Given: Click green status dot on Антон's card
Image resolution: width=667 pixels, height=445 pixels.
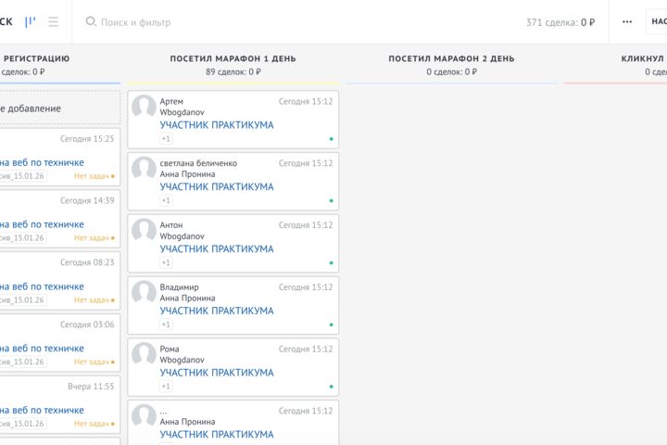Looking at the screenshot, I should (x=332, y=262).
